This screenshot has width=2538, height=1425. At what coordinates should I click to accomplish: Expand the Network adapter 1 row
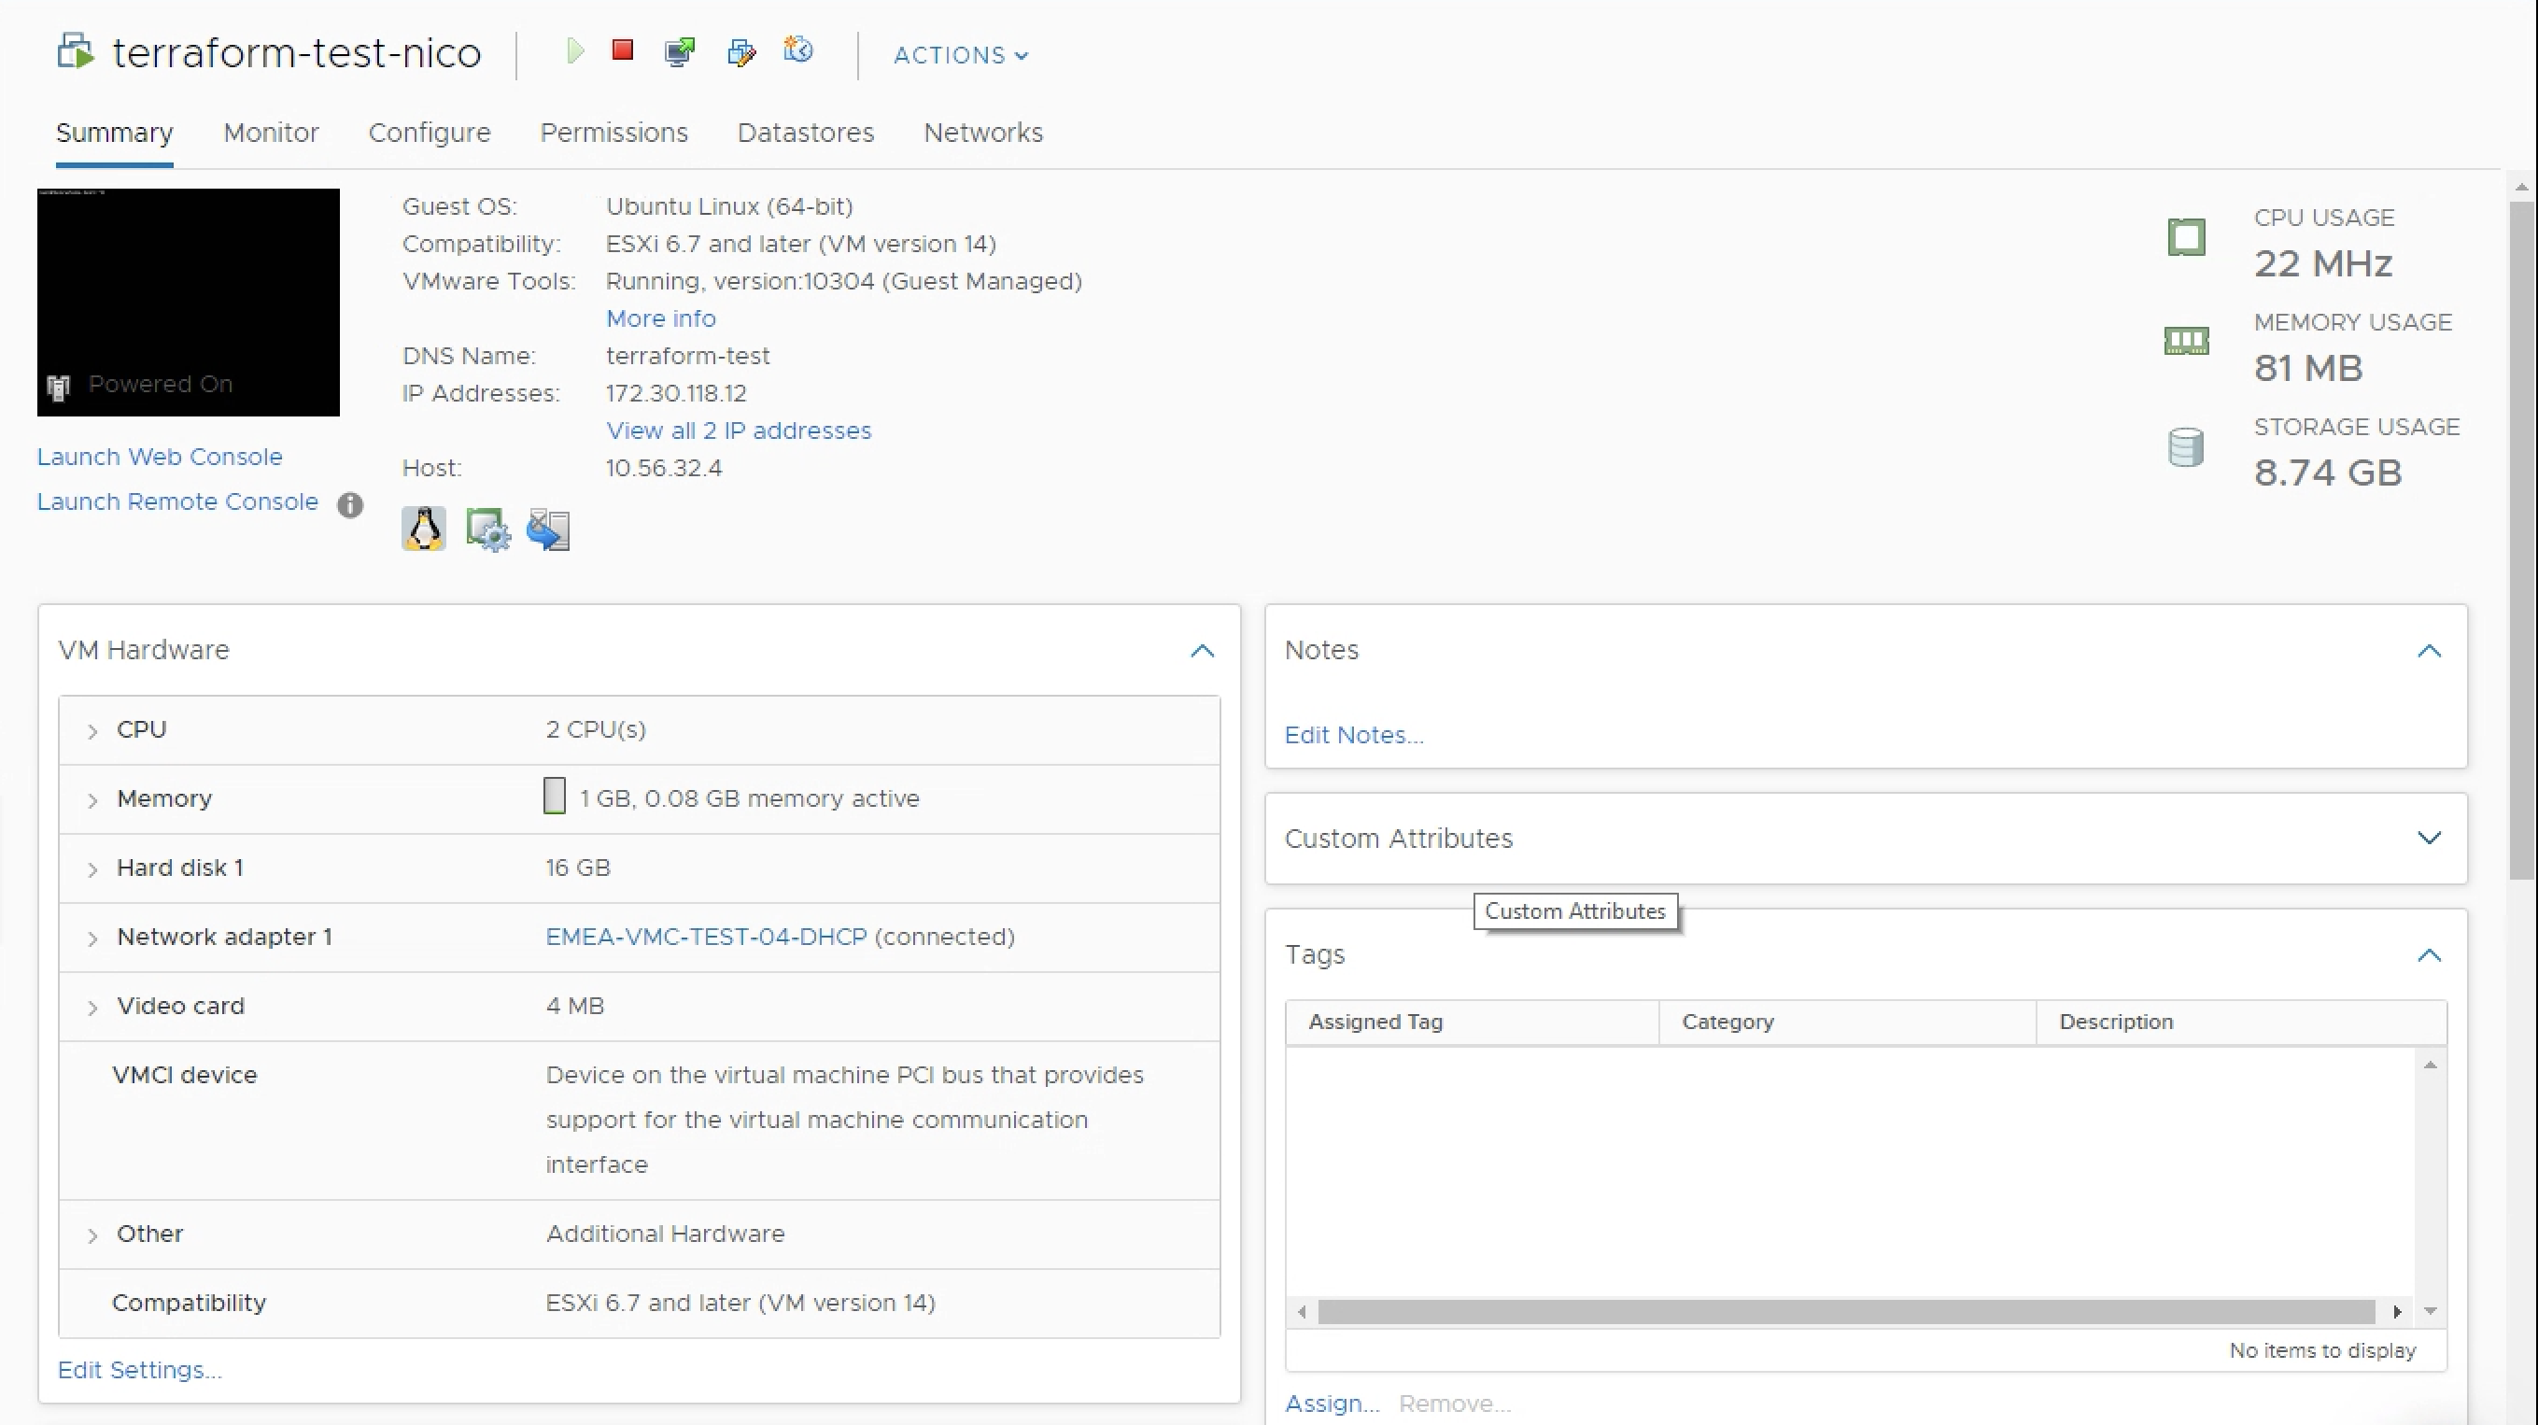[92, 938]
